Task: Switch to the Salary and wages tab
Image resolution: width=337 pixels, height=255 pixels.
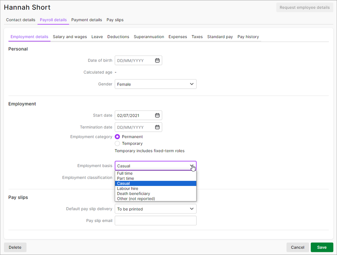Action: click(70, 37)
